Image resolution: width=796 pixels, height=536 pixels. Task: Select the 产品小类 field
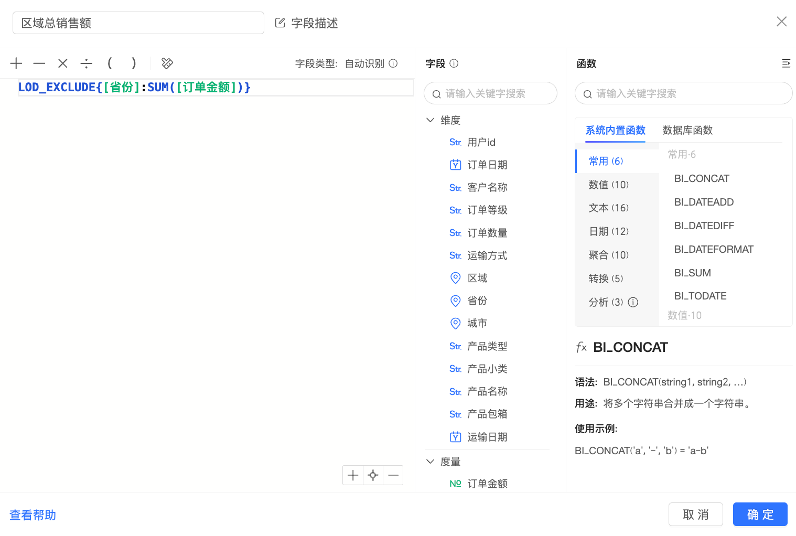488,369
